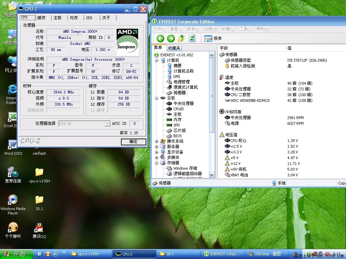346x259 pixels.
Task: Open SPD in the EVEREST tree
Action: click(176, 125)
